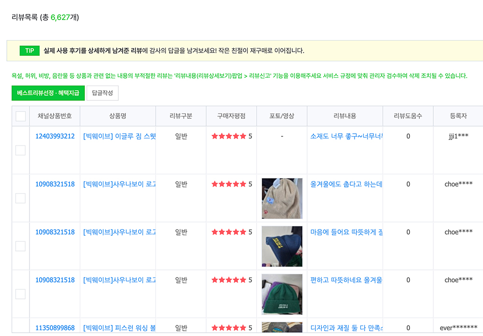Open product number 12403993212

[x=55, y=136]
